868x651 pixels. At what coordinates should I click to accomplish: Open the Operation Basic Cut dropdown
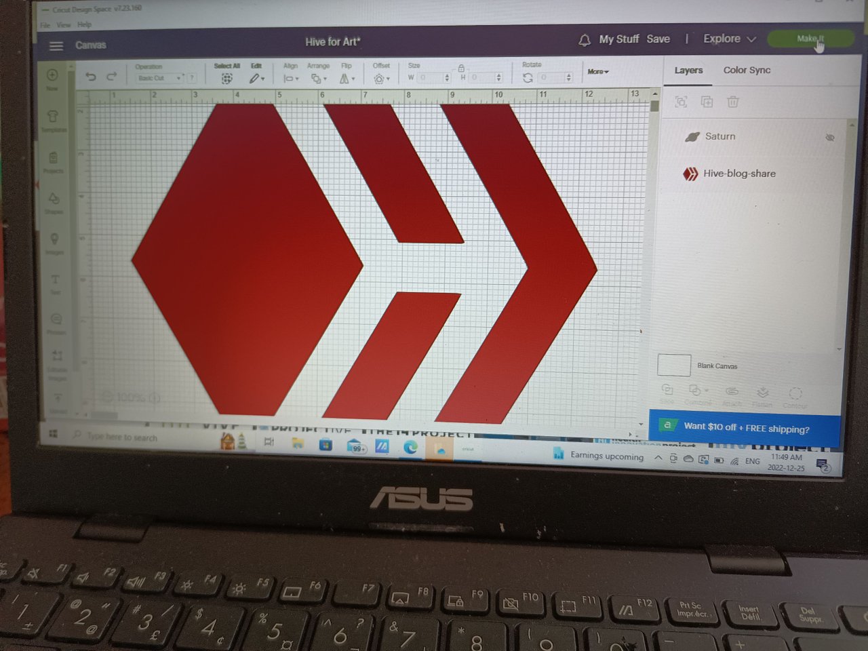coord(160,78)
